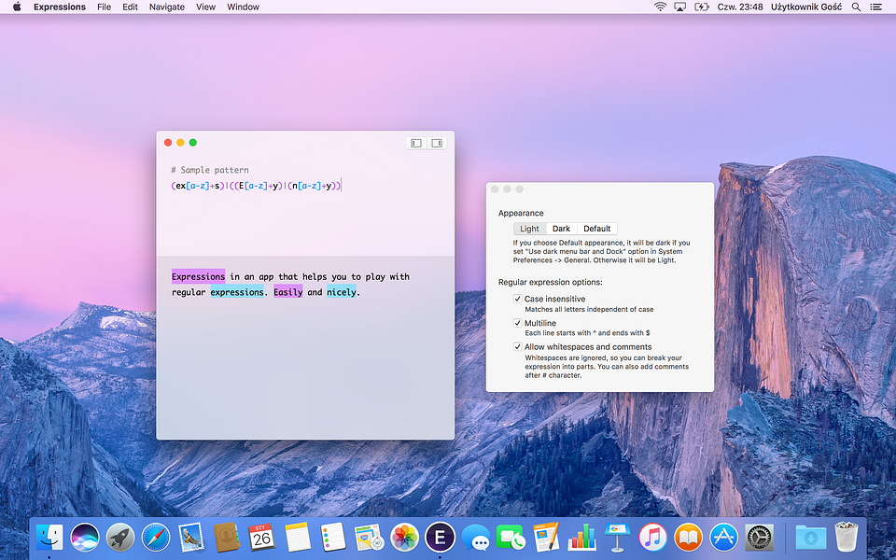Open iTunes from the Dock
Screen dimensions: 896x560
point(652,538)
